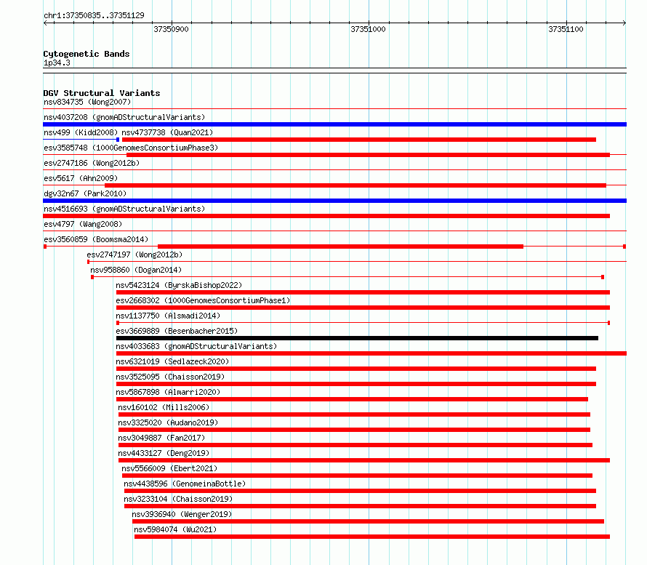Click nsv958860 (Dogan2014) label

click(x=136, y=270)
